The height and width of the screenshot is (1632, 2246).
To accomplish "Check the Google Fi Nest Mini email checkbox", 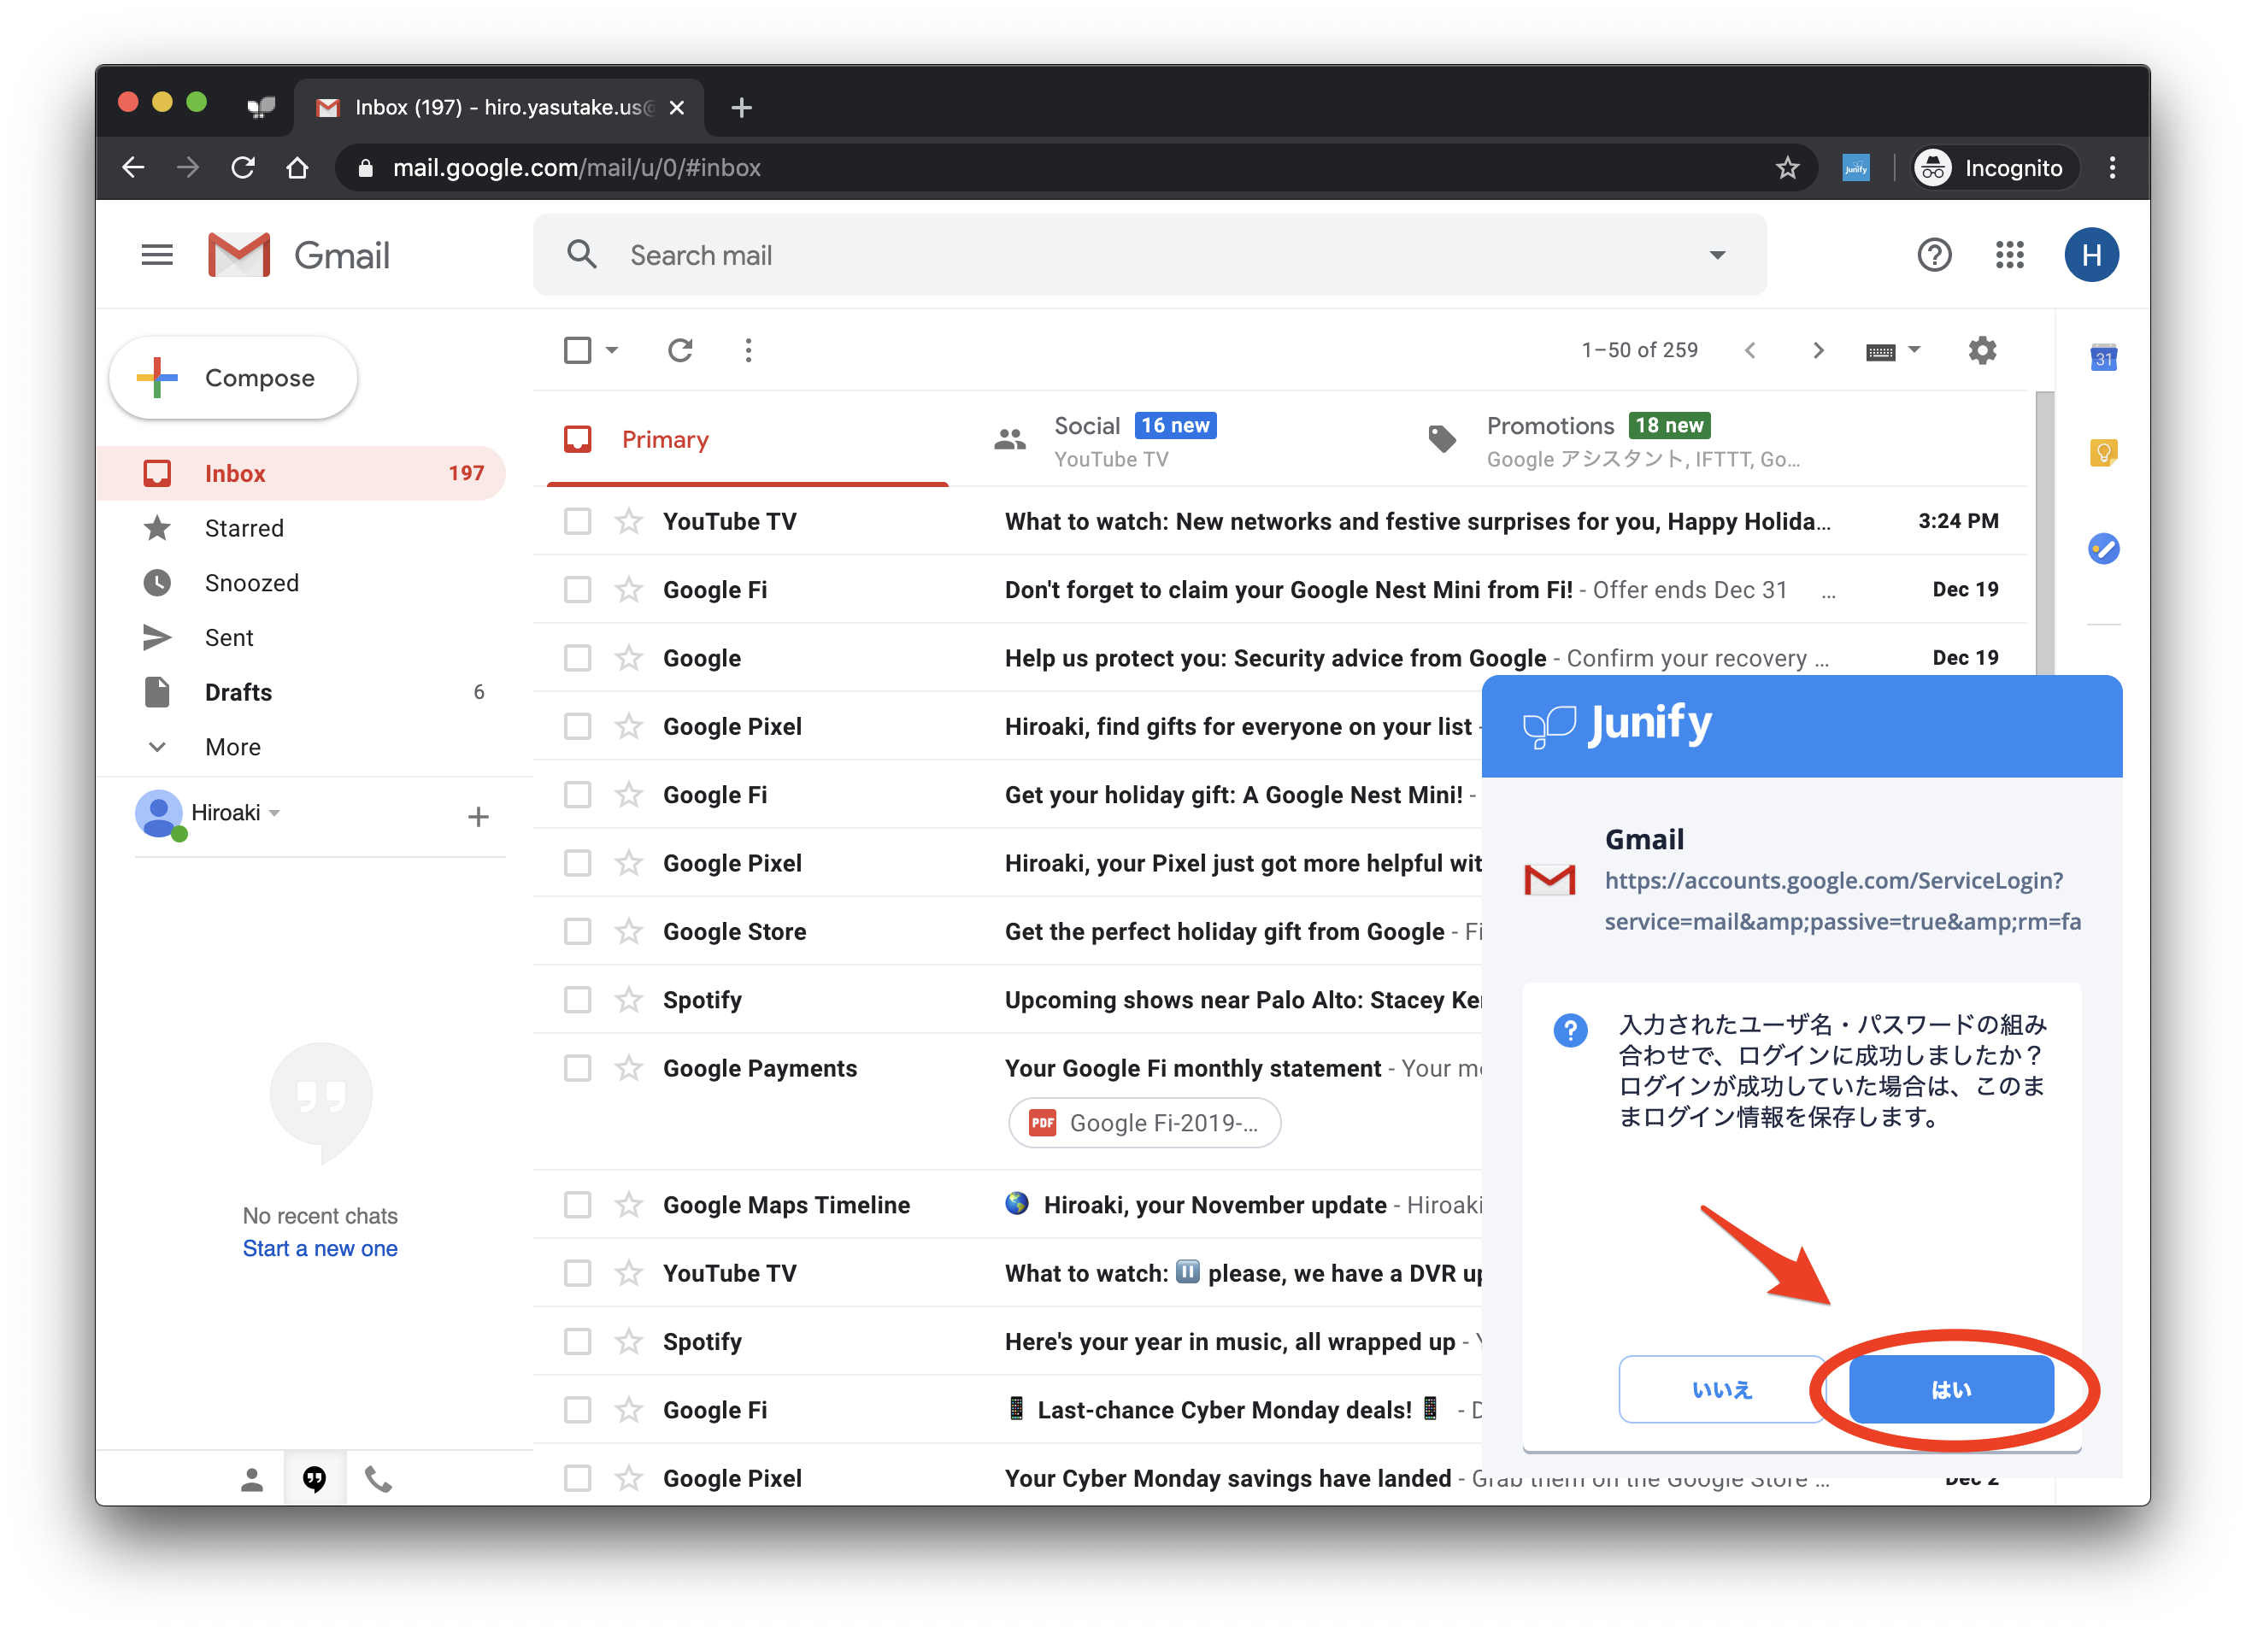I will (x=578, y=590).
